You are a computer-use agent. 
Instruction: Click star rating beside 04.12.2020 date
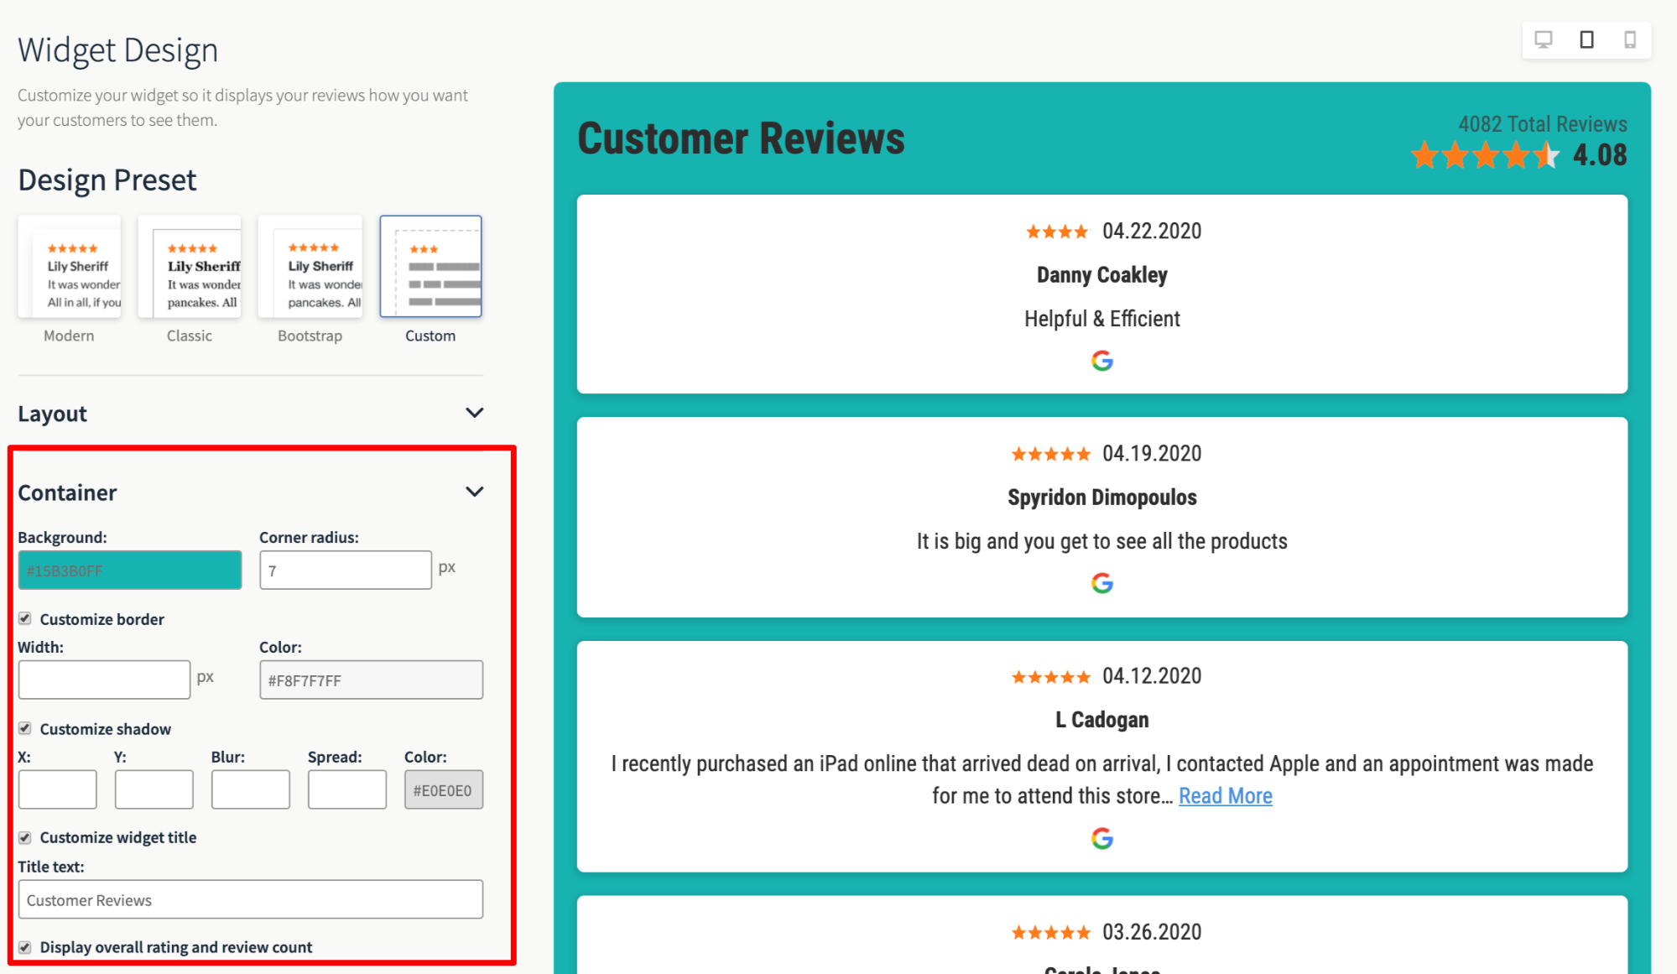(x=1050, y=676)
